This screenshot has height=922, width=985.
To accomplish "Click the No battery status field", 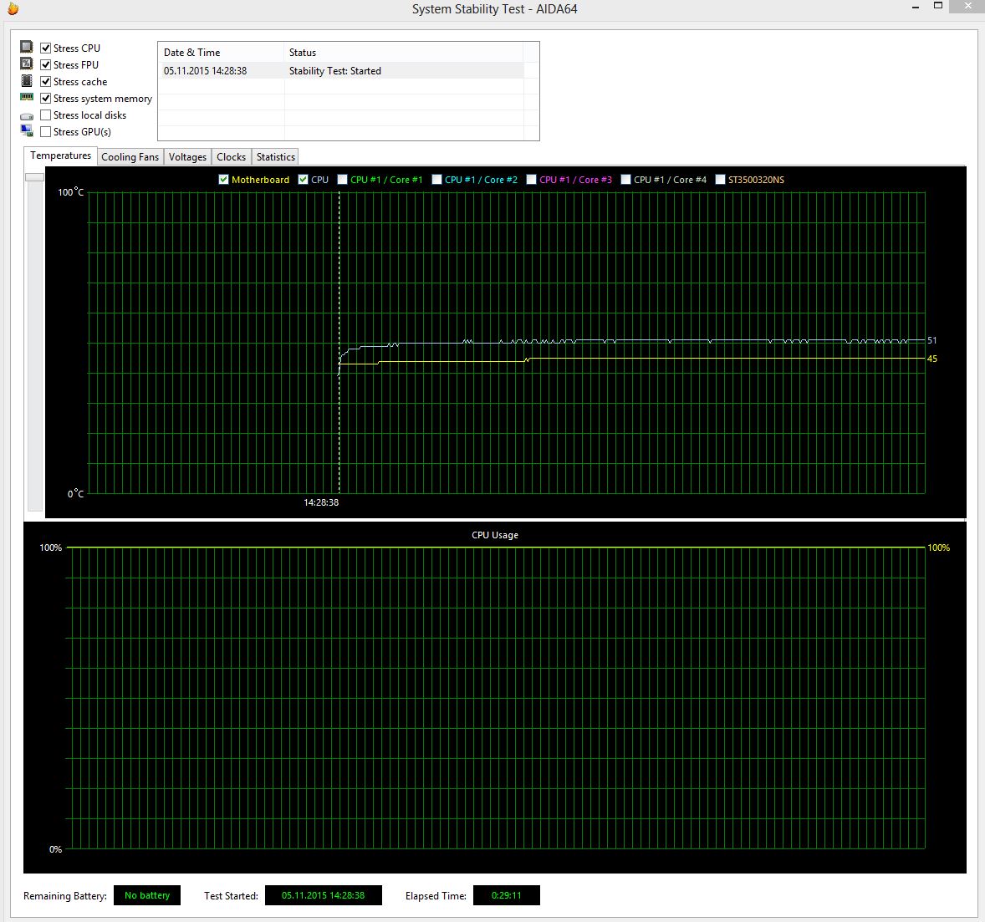I will [147, 895].
